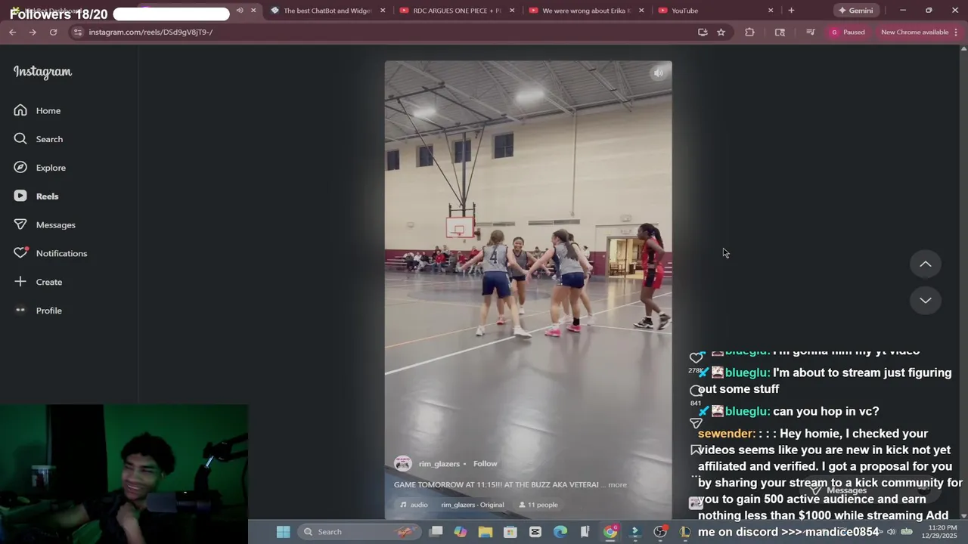The image size is (968, 544).
Task: Click the Chrome icon in the taskbar
Action: [x=610, y=532]
